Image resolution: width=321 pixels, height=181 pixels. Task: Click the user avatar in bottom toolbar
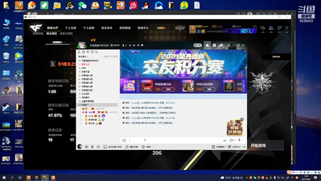point(79,146)
